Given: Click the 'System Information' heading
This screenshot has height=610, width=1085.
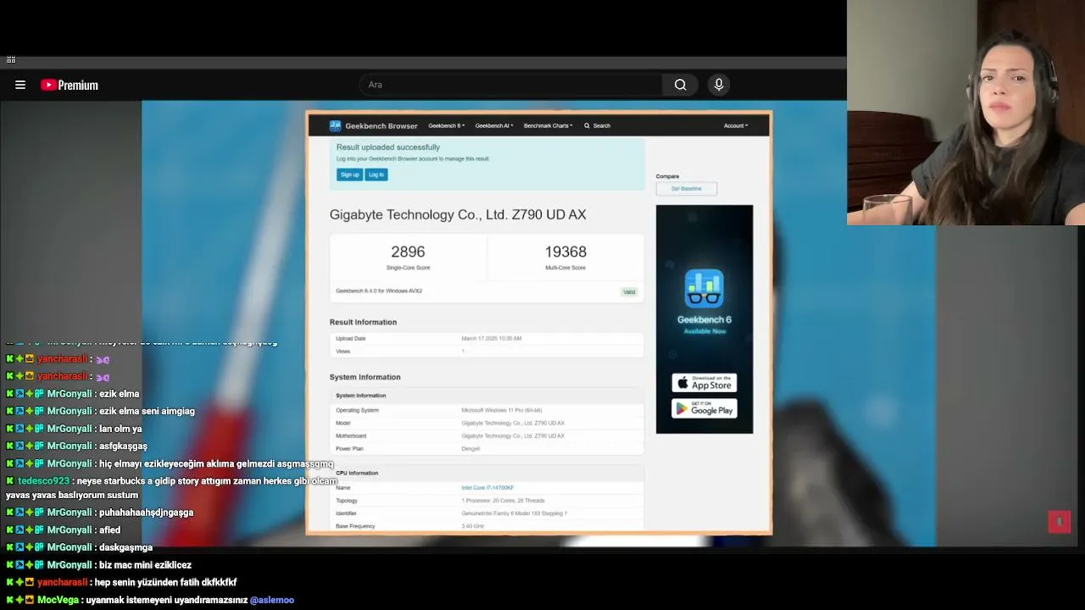Looking at the screenshot, I should pyautogui.click(x=365, y=377).
